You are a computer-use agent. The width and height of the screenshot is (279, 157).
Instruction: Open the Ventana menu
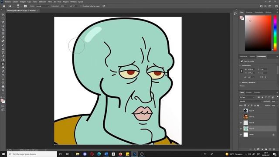(73, 2)
